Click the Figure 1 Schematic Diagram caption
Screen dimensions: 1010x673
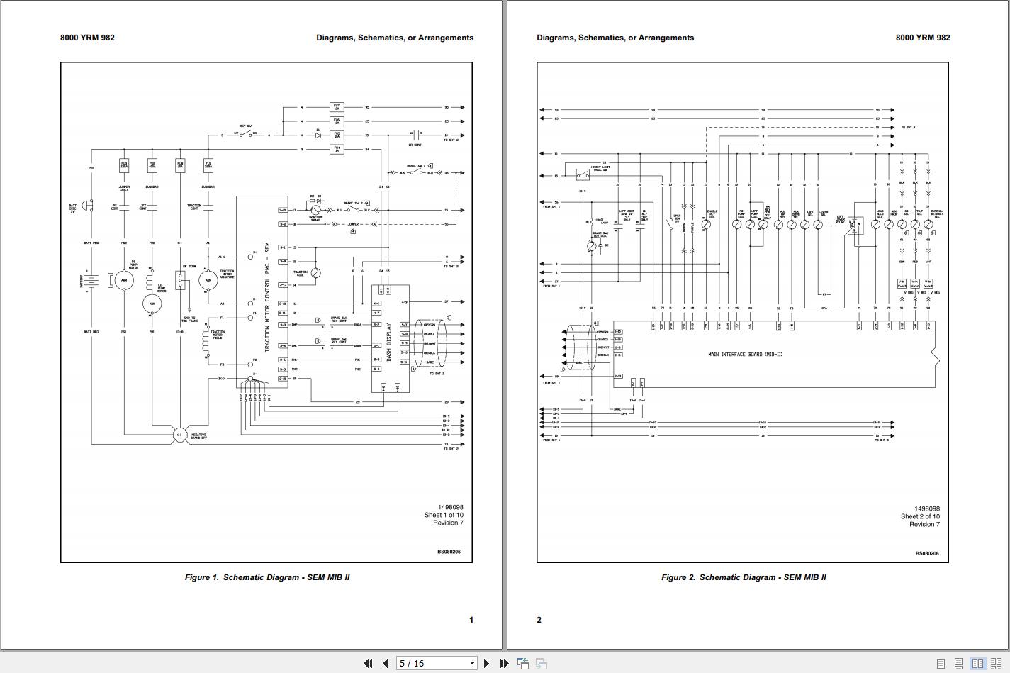tap(267, 577)
